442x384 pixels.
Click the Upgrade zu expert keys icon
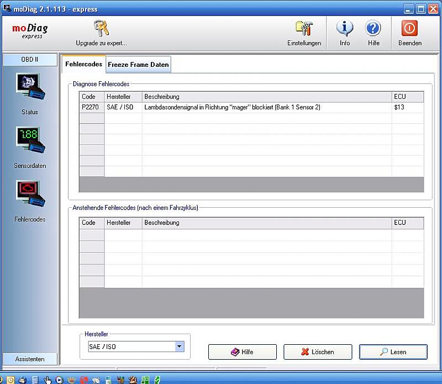tap(101, 29)
